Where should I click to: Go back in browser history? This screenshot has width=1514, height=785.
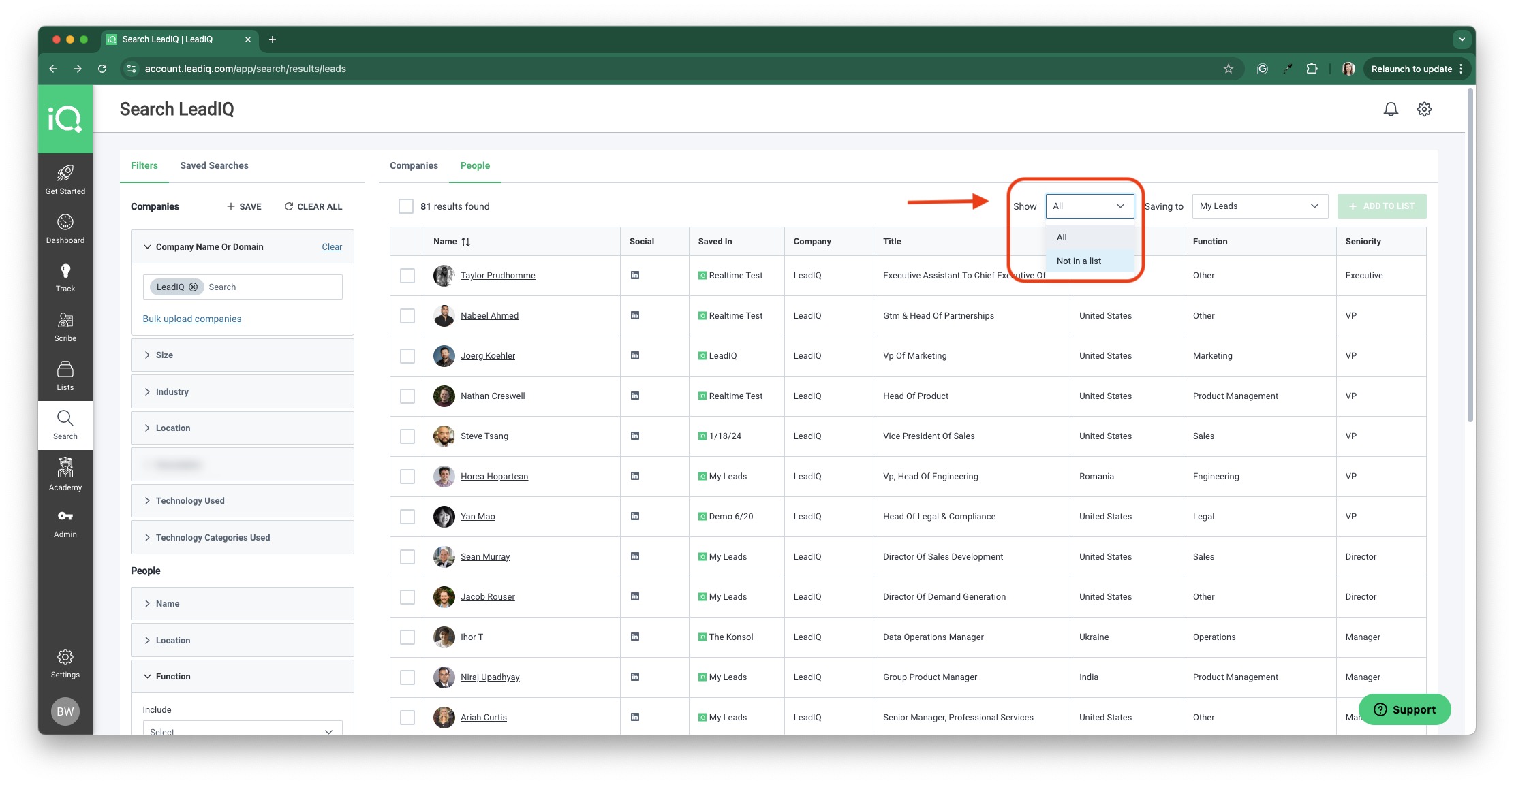[53, 69]
